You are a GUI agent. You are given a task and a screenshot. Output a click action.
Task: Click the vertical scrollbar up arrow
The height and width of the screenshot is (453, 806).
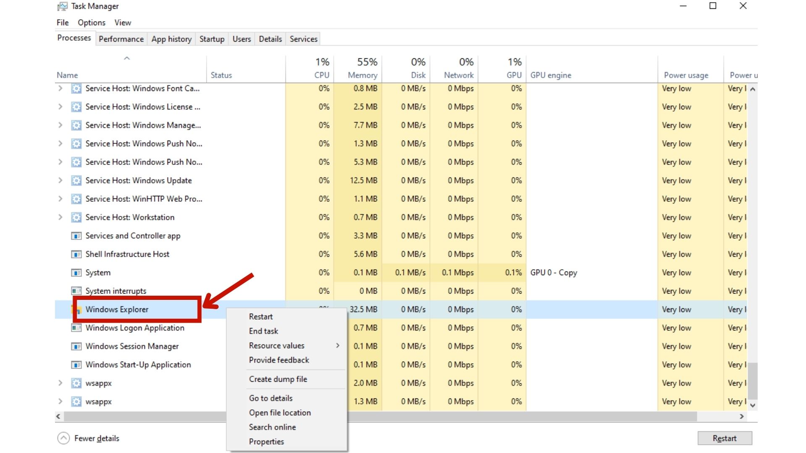tap(753, 89)
